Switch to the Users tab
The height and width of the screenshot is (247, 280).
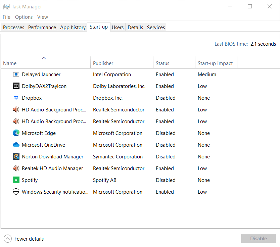click(x=118, y=28)
